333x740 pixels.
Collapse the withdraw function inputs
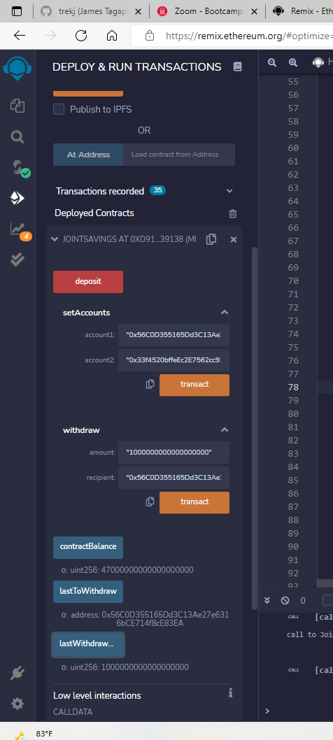pos(225,430)
